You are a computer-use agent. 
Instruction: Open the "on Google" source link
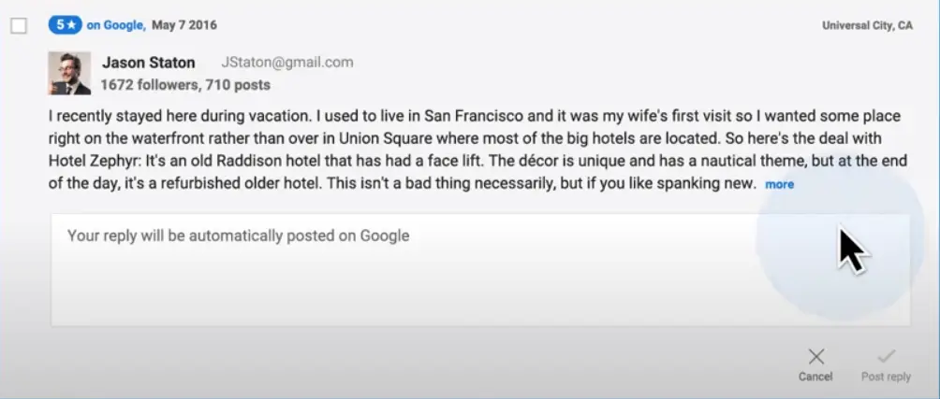tap(115, 25)
